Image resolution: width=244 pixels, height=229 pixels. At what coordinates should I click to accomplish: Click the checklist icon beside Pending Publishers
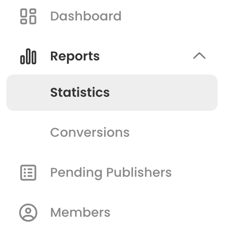[28, 173]
